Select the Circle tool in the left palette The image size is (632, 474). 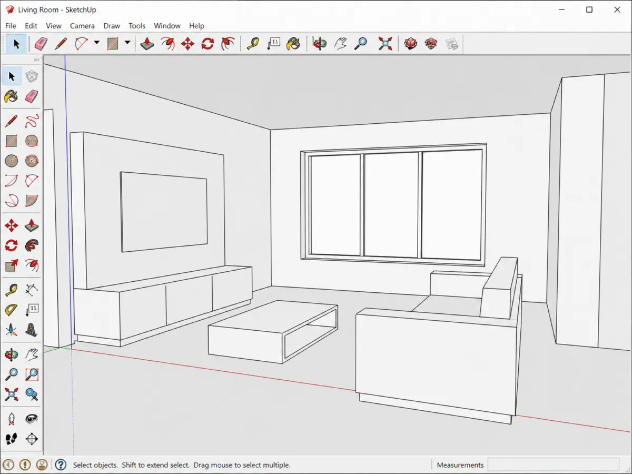point(11,161)
